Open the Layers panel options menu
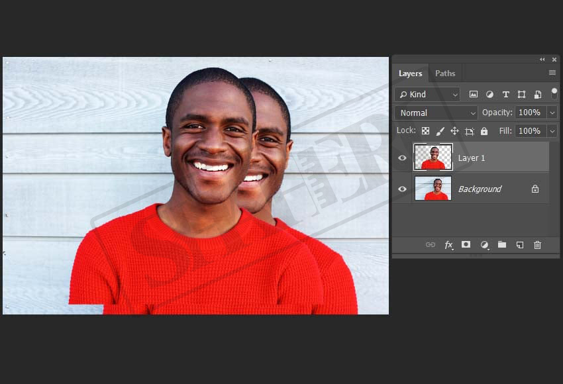Screen dimensions: 563x384 552,73
